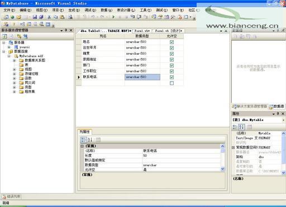
Task: Open the [表] dbo.Mytable object dropdown
Action: (283, 120)
